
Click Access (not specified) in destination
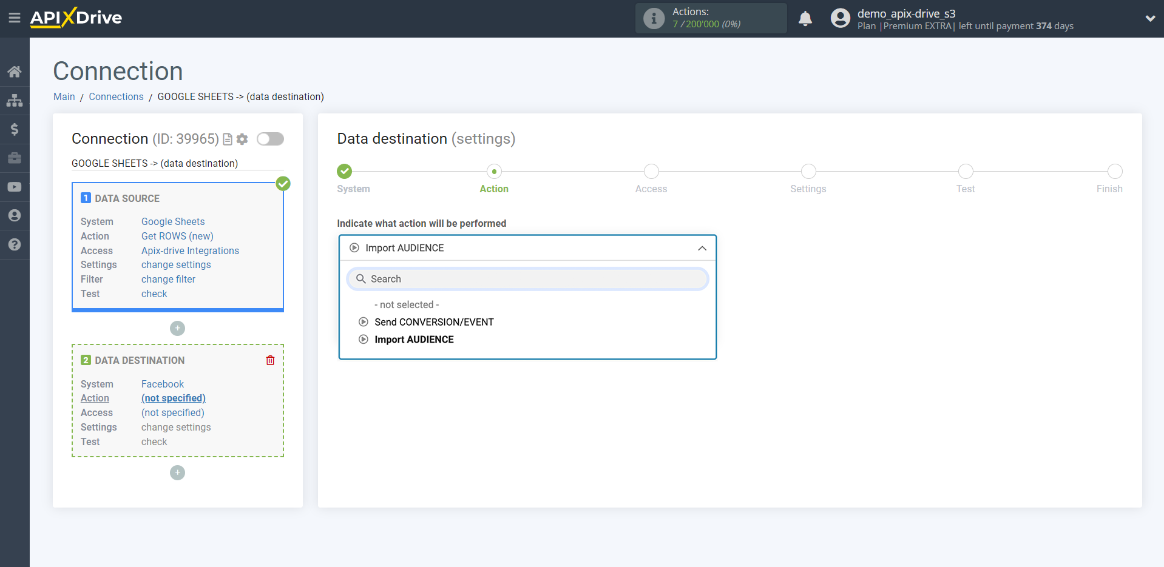(172, 412)
